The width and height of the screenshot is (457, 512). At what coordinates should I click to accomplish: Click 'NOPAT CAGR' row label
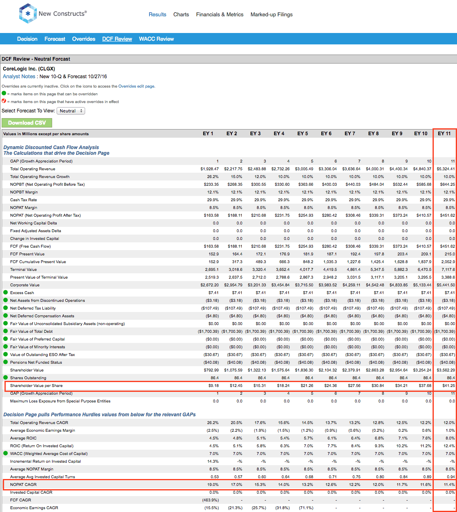point(23,484)
